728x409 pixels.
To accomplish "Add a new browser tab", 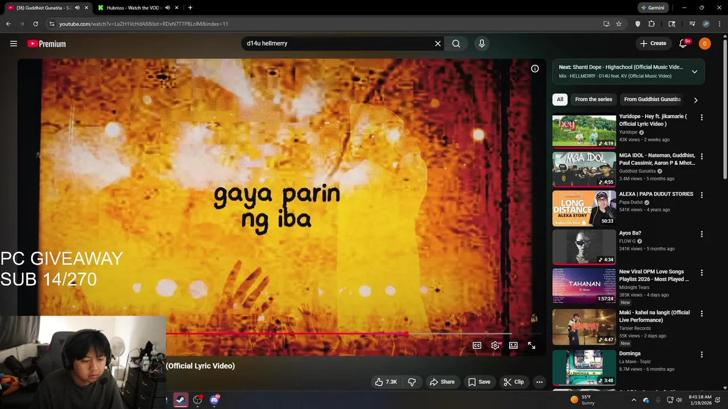I will [x=190, y=8].
